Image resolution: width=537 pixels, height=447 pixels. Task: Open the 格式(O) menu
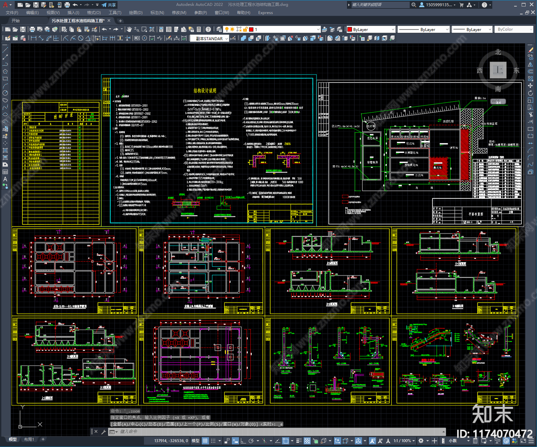[94, 13]
